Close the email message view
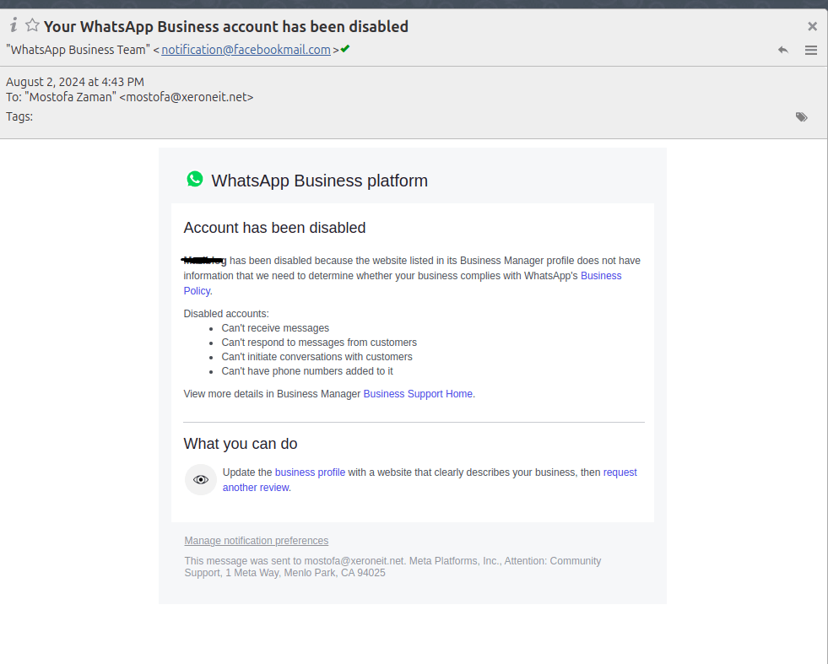Viewport: 828px width, 664px height. (812, 26)
